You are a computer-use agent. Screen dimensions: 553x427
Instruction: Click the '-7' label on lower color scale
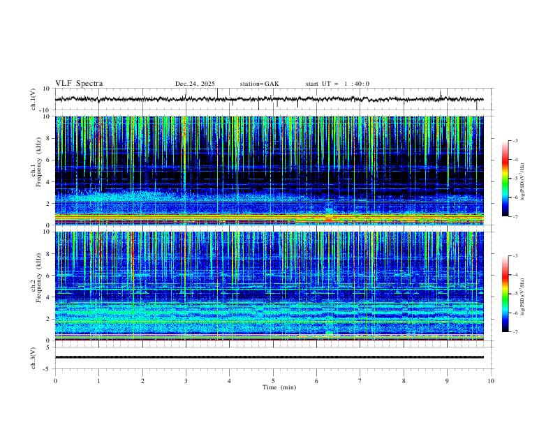[x=515, y=332]
